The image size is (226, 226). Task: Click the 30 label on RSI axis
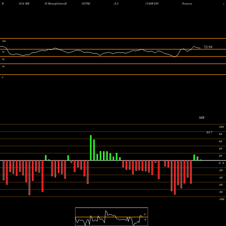(3, 66)
